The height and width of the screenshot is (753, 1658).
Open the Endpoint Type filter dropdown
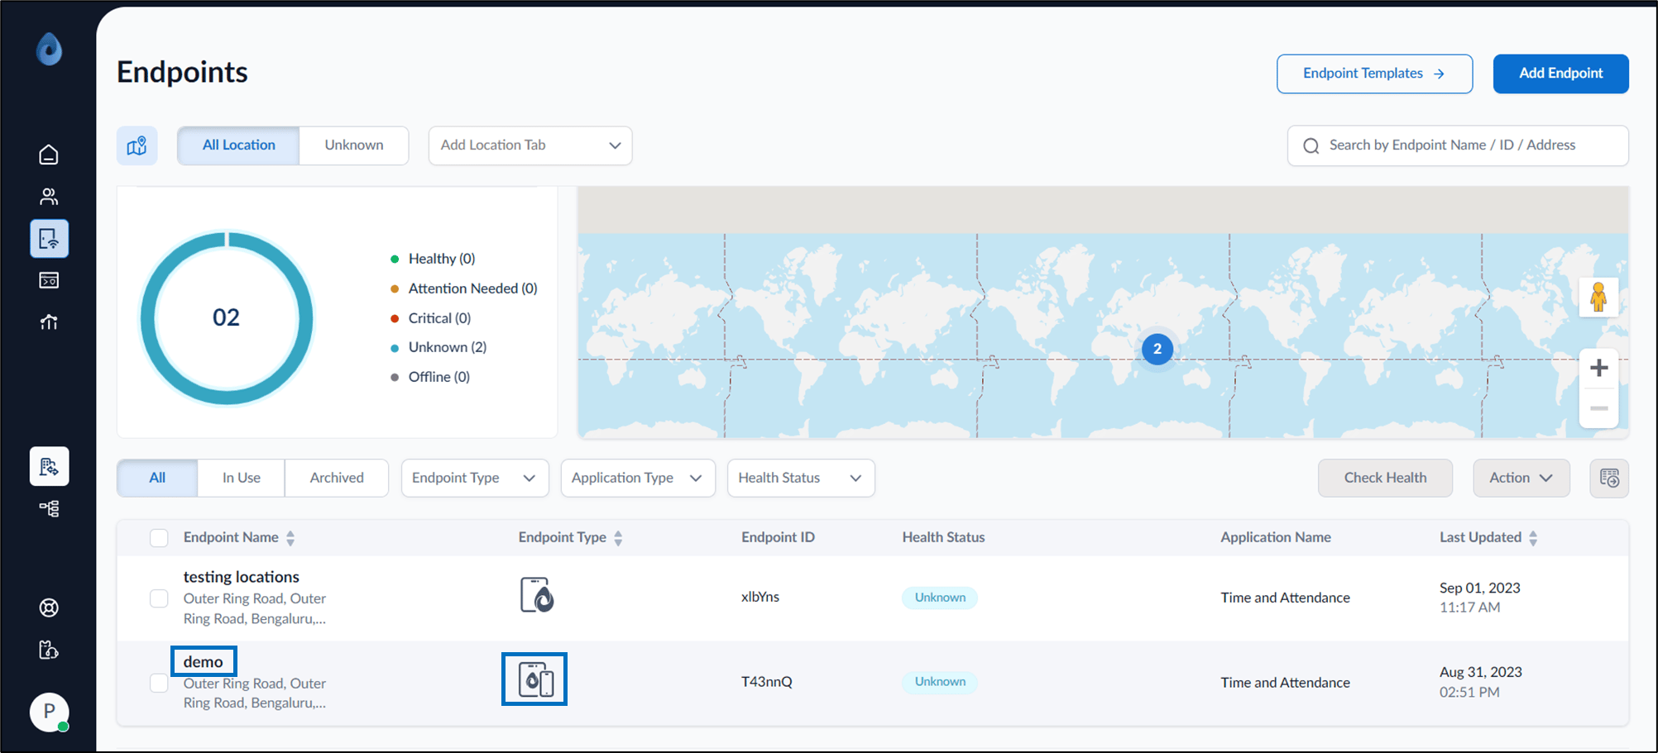point(475,478)
